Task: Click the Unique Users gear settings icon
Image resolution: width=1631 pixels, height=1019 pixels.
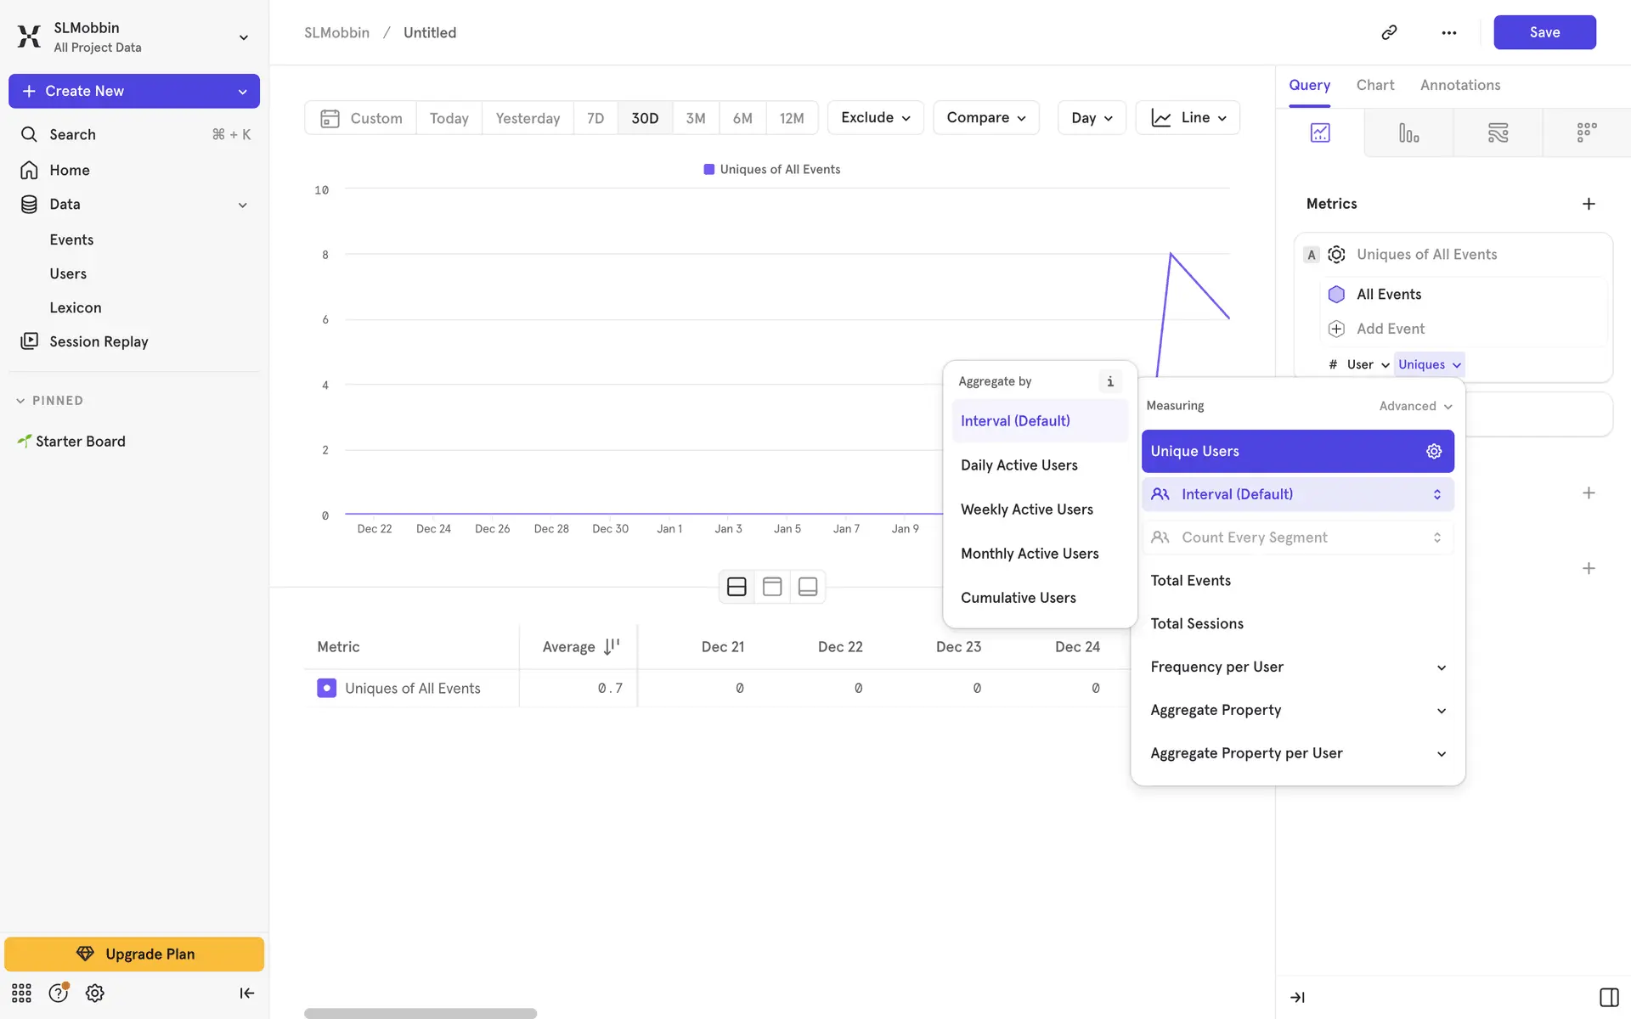Action: (1434, 451)
